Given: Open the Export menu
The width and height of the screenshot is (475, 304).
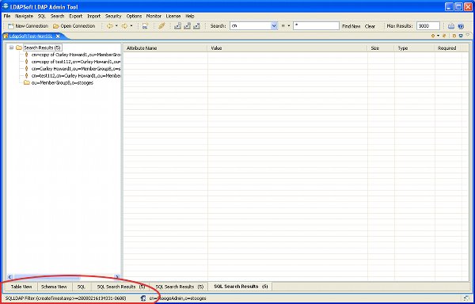Looking at the screenshot, I should [76, 16].
